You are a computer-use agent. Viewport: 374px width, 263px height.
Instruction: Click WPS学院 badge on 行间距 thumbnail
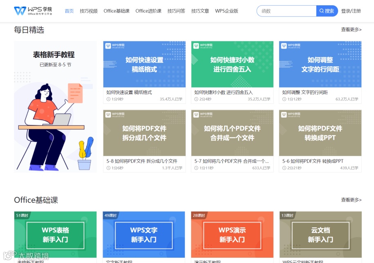pos(291,46)
